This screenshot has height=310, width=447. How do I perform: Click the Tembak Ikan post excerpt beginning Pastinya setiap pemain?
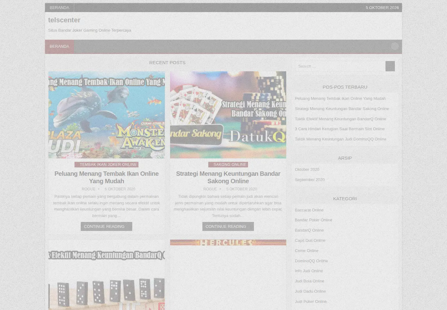point(106,206)
